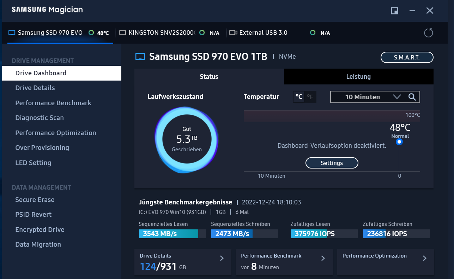Click the Jüngste Benchmarkergebnisse heading

[186, 202]
